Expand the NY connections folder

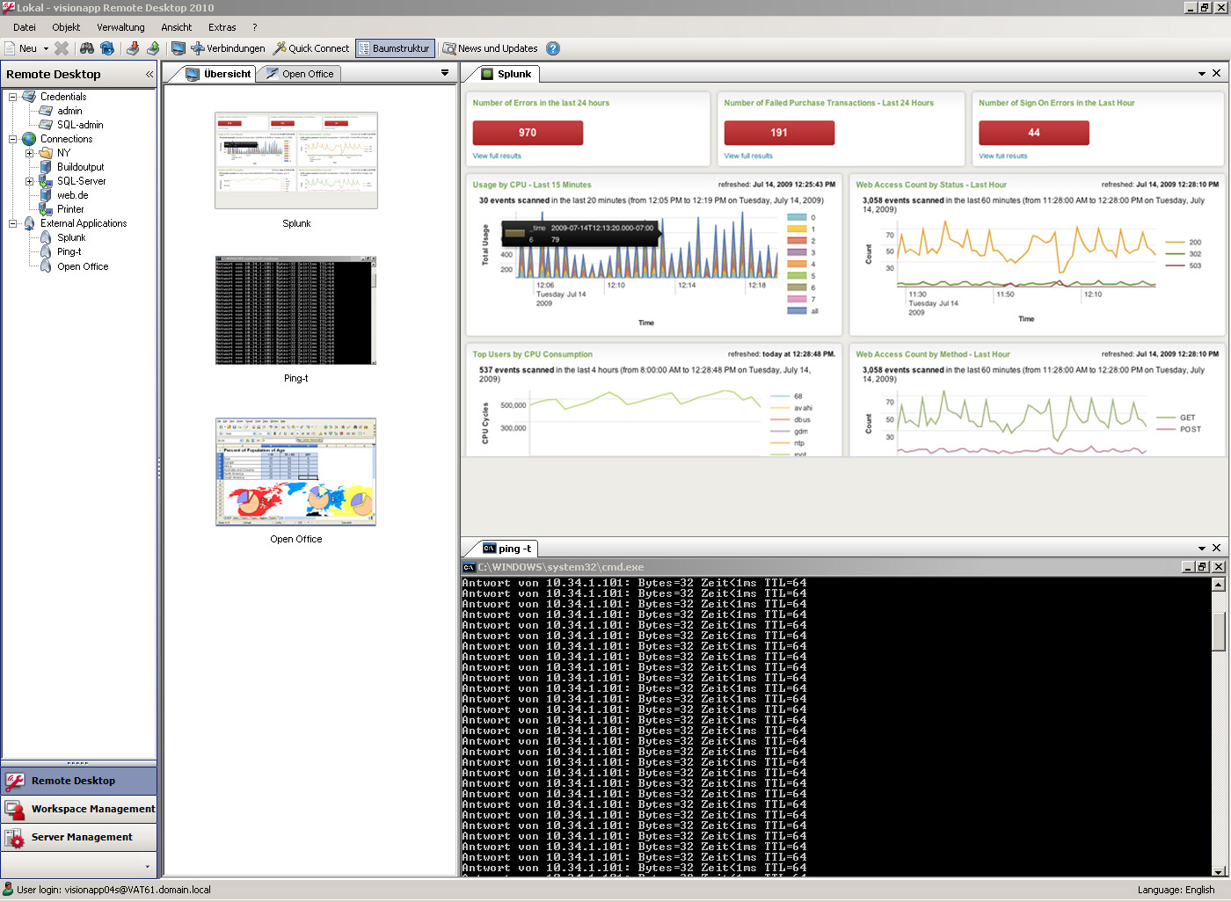click(30, 152)
